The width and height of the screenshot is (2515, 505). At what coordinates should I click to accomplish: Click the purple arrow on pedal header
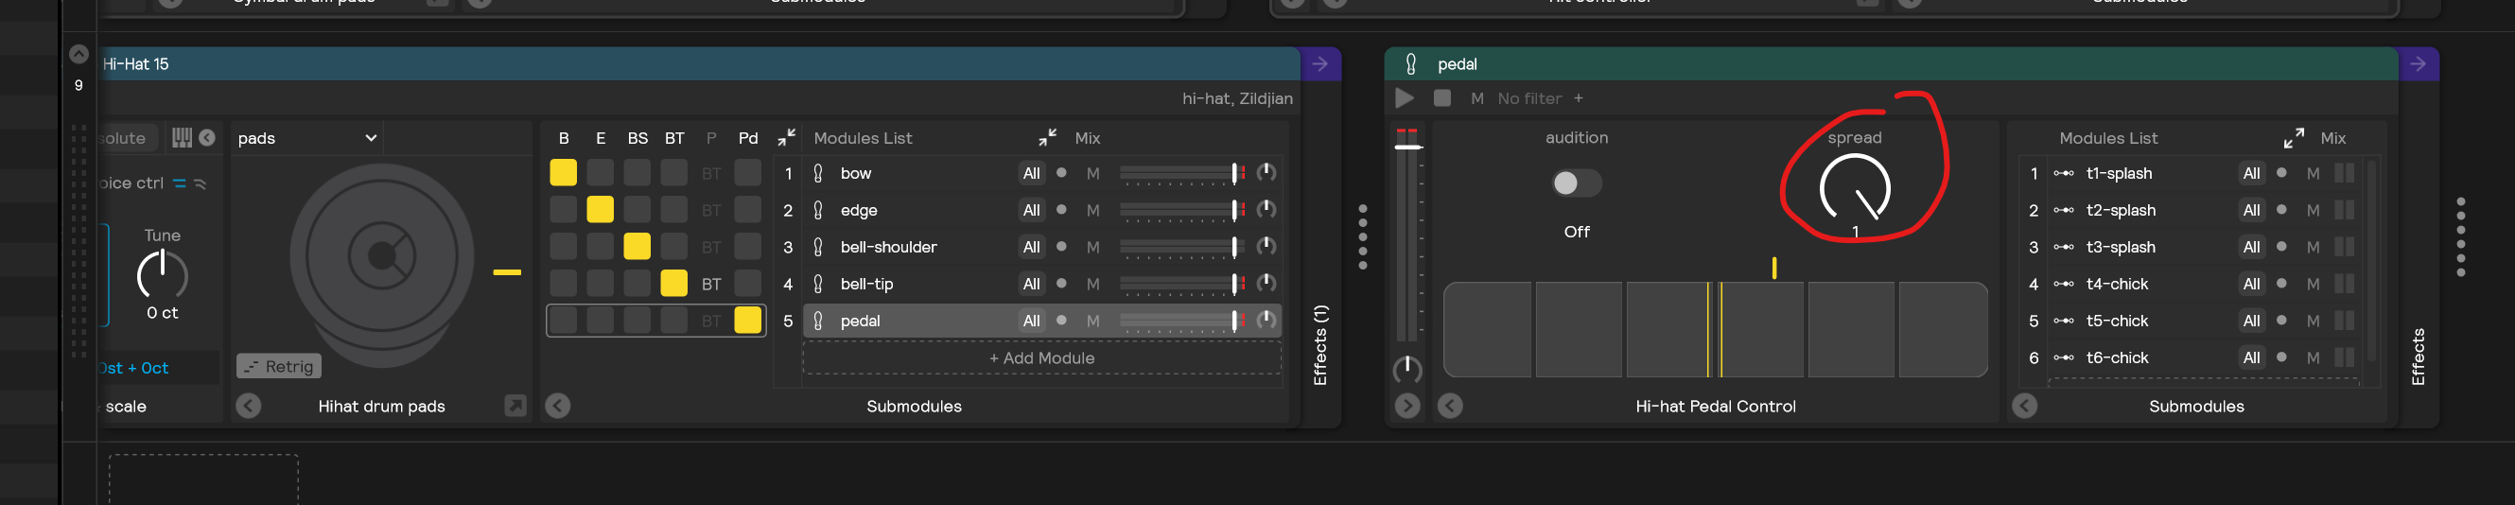tap(2418, 64)
